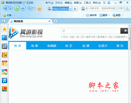Viewport: 131px width, 103px height.
Task: Open a new tab with plus button
Action: click(x=55, y=21)
